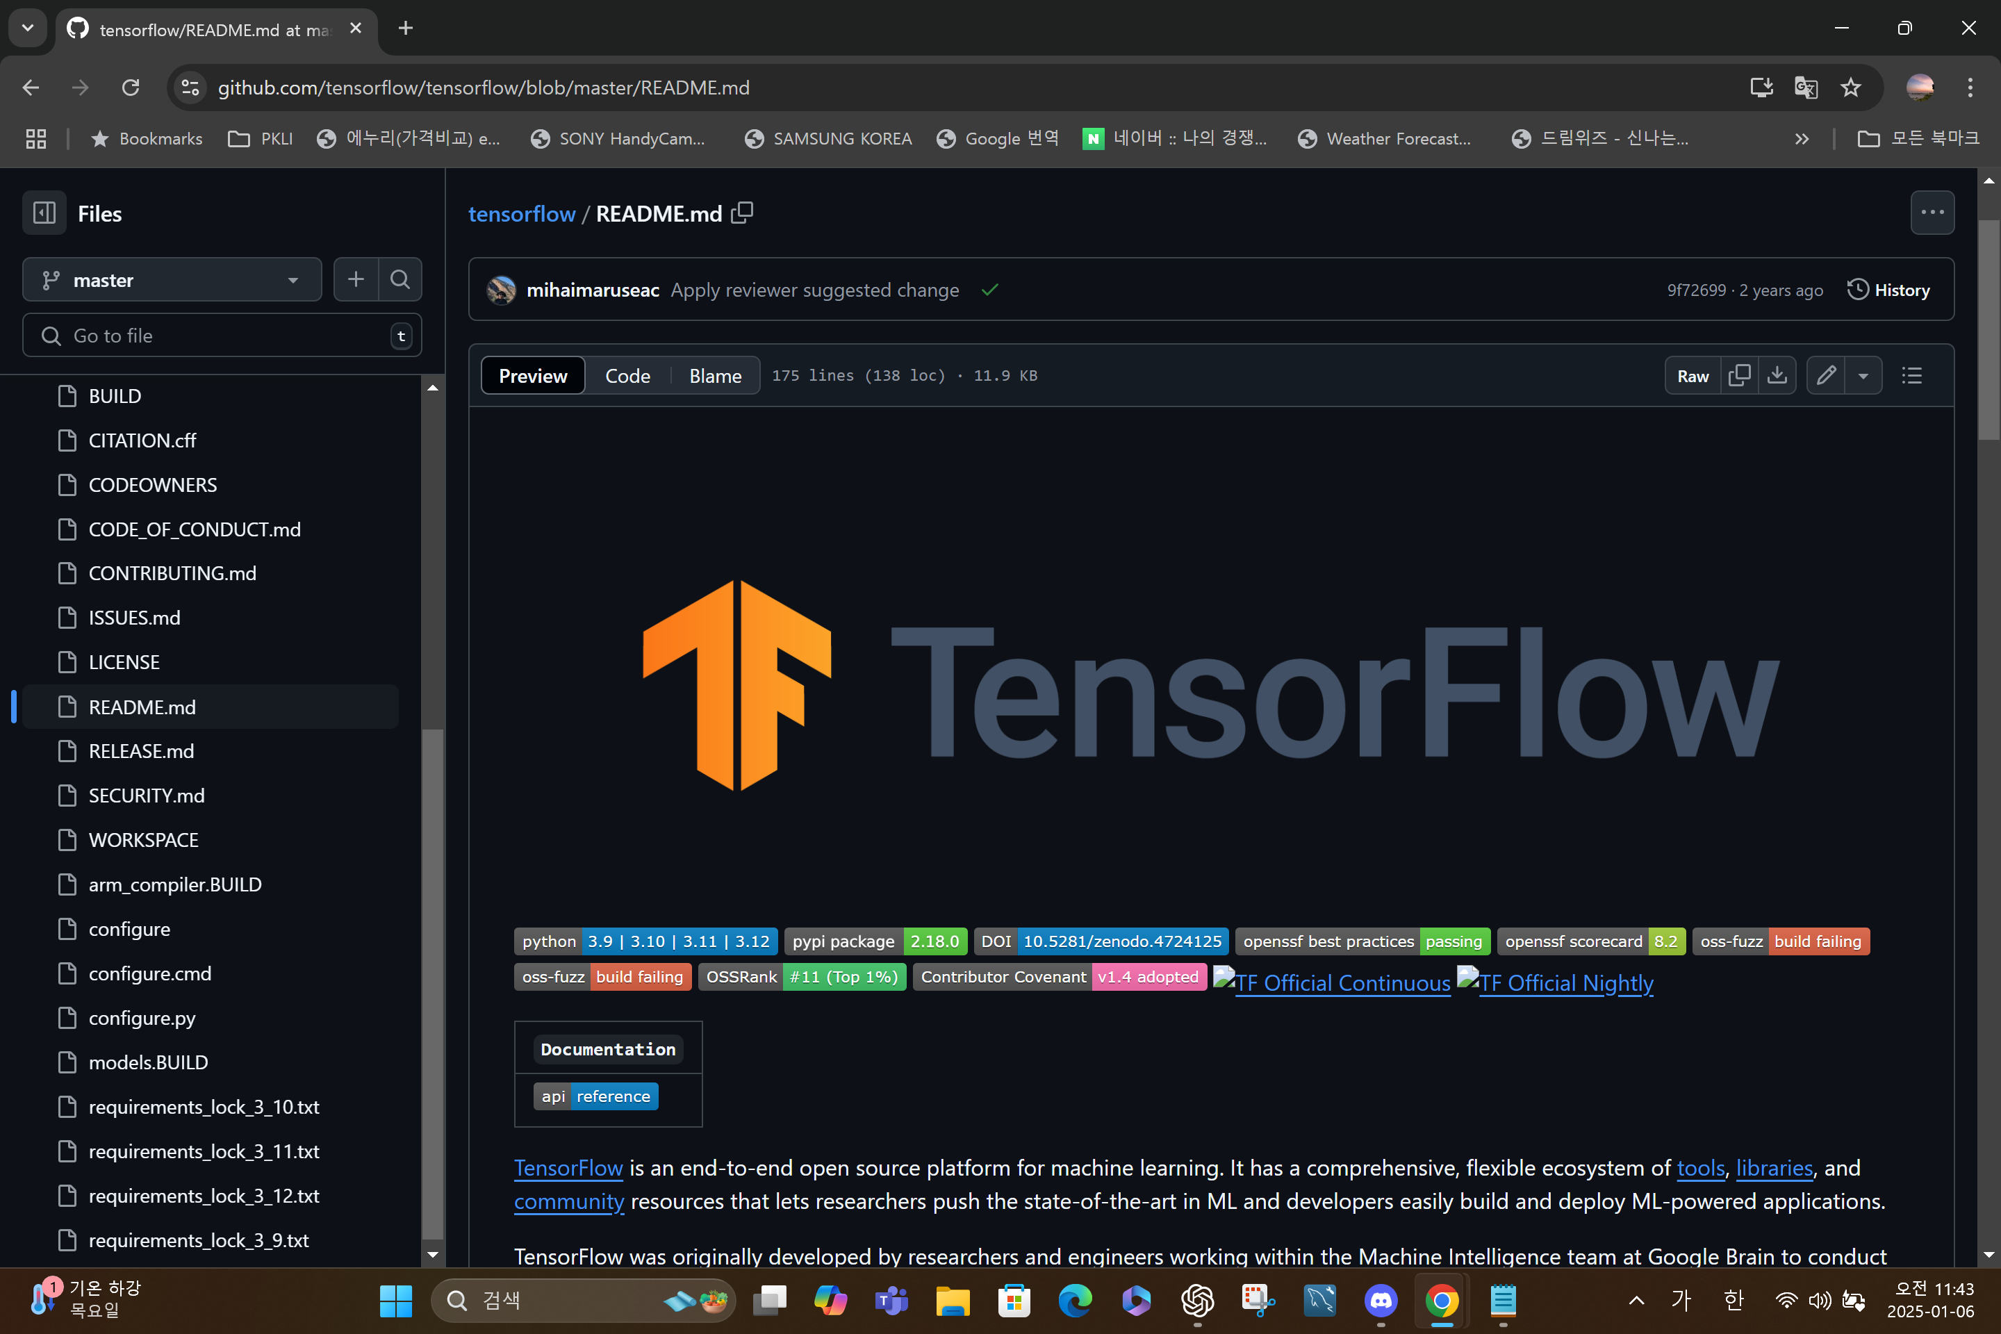2001x1334 pixels.
Task: Open the volume control in tray
Action: [x=1820, y=1300]
